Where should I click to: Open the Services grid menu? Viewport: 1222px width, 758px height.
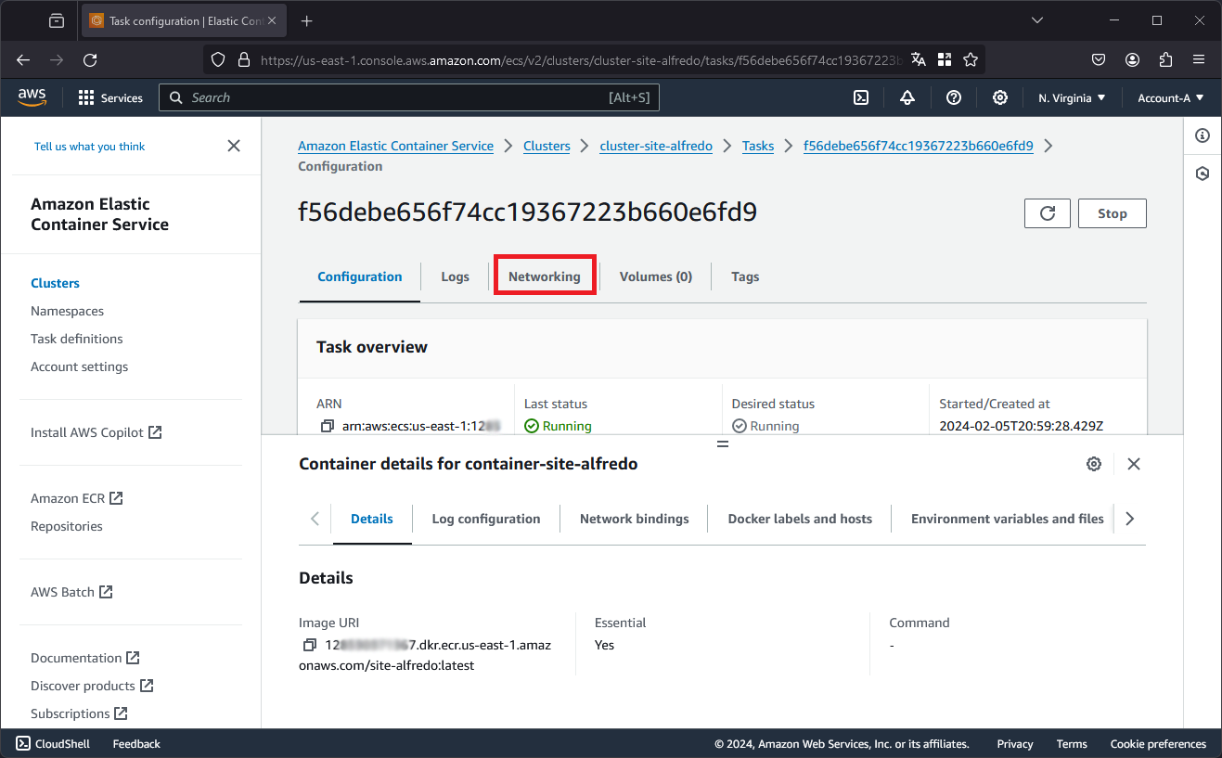[110, 97]
